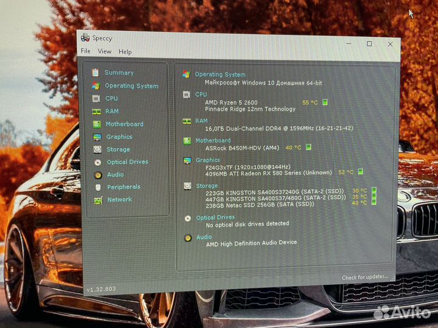This screenshot has height=328, width=438.
Task: Open the View menu
Action: point(105,52)
